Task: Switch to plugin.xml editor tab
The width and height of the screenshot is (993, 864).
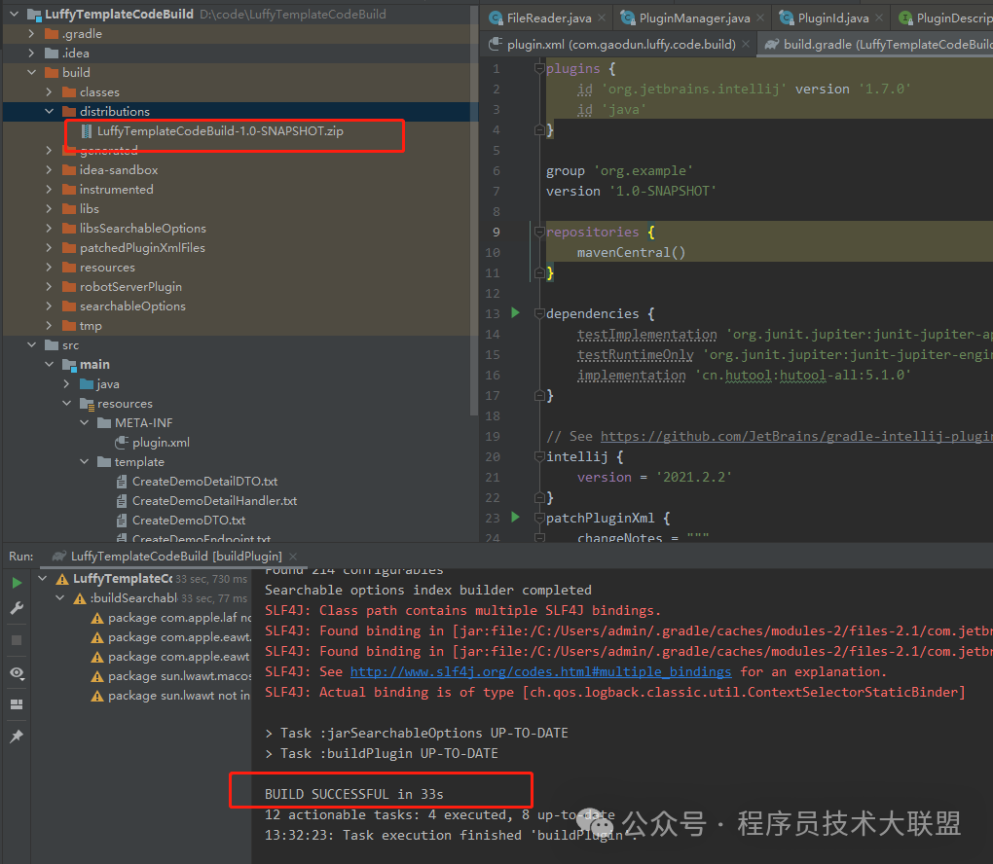Action: click(621, 45)
